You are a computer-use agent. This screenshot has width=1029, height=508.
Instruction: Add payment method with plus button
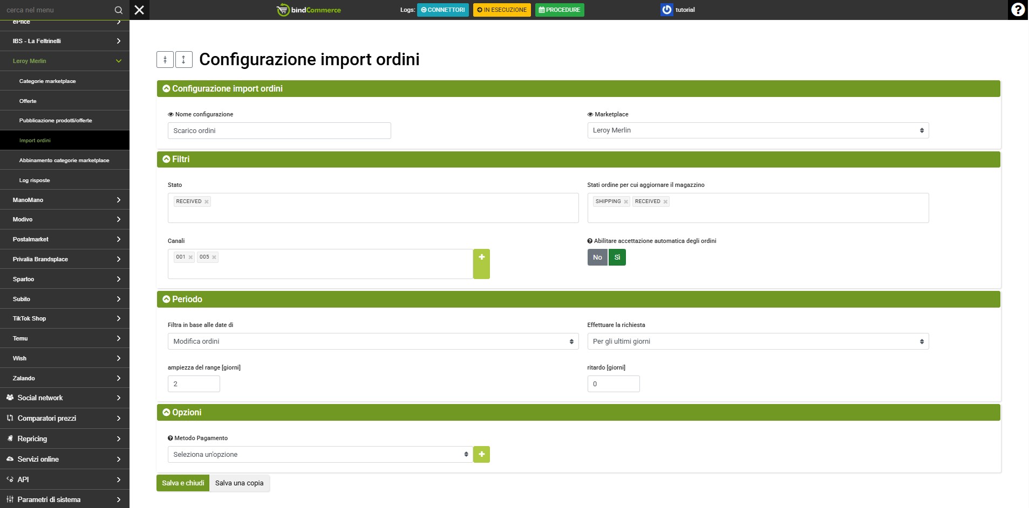481,454
